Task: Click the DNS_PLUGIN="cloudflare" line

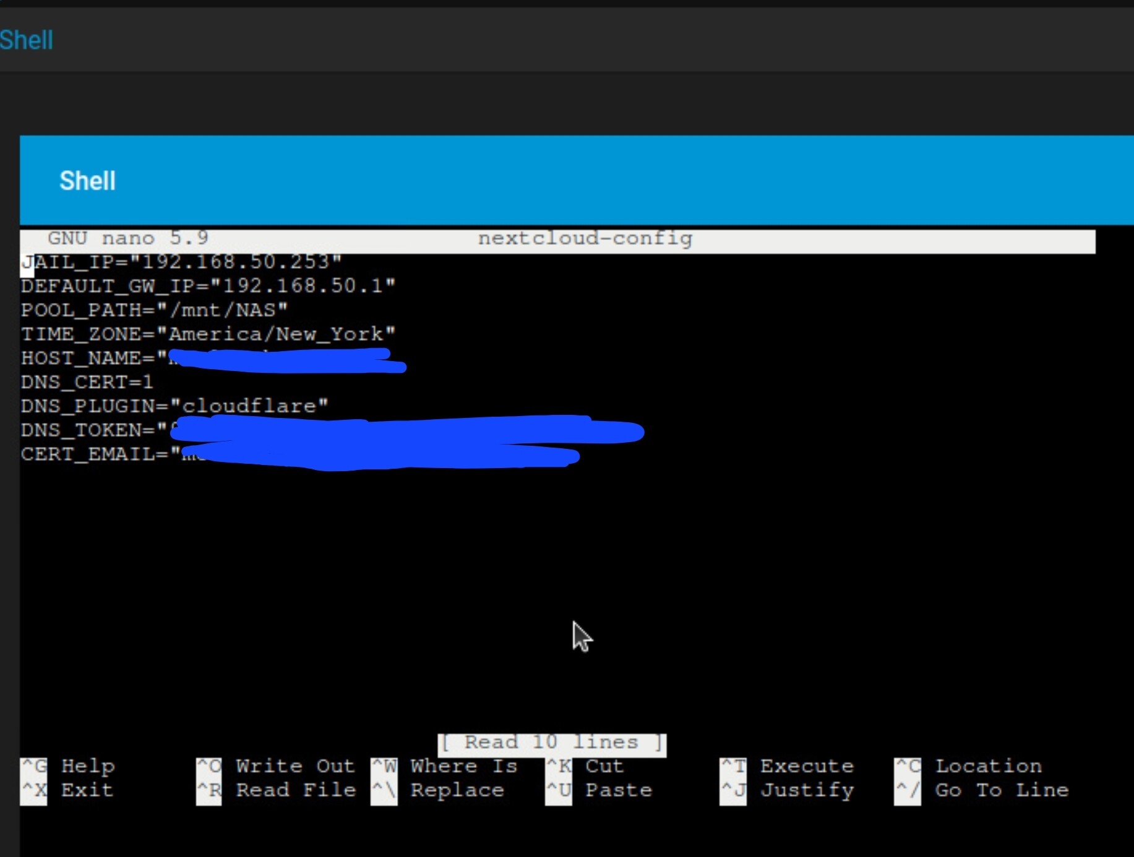Action: [x=174, y=406]
